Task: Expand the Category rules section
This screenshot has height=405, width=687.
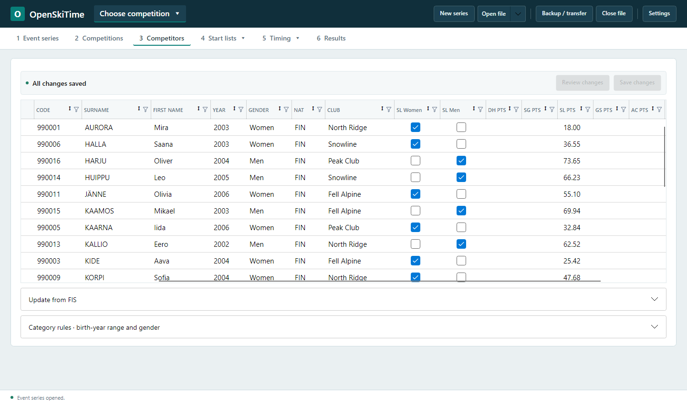Action: tap(343, 327)
